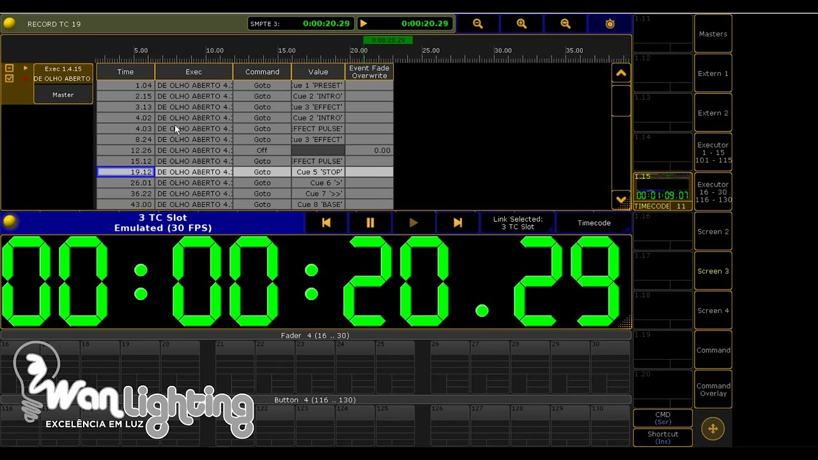Click the Shortcut (Ins) button
Image resolution: width=818 pixels, height=460 pixels.
coord(663,437)
